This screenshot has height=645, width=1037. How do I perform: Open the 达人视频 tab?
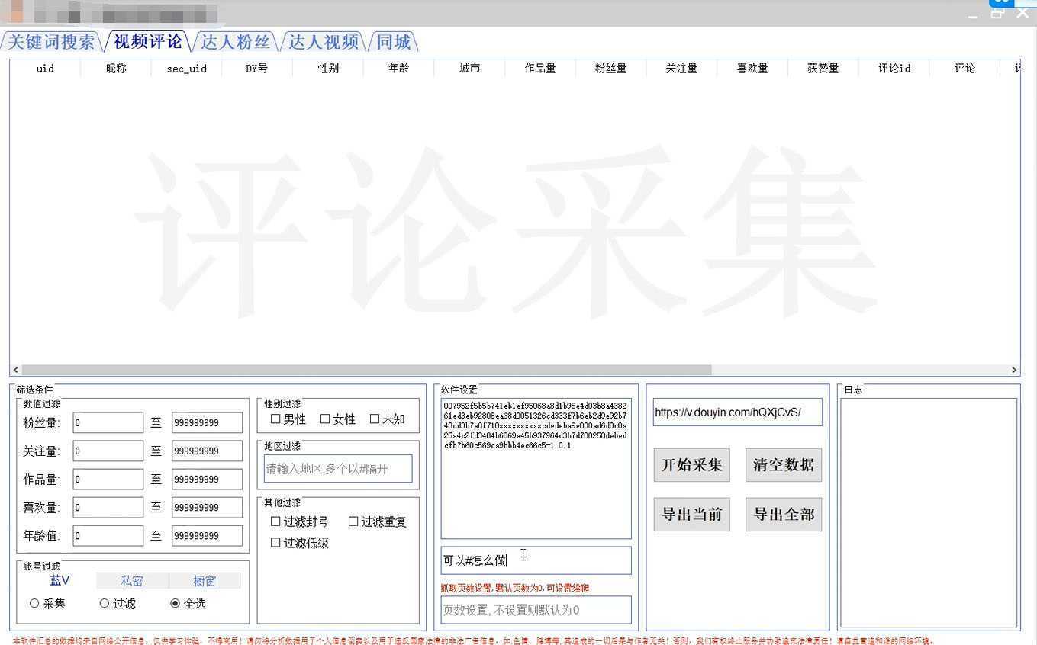(x=324, y=42)
